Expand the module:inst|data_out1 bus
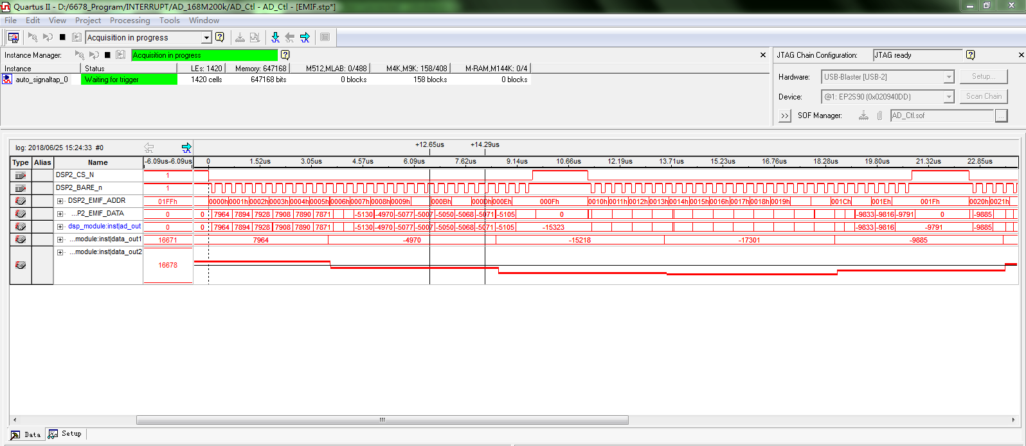 (x=60, y=239)
